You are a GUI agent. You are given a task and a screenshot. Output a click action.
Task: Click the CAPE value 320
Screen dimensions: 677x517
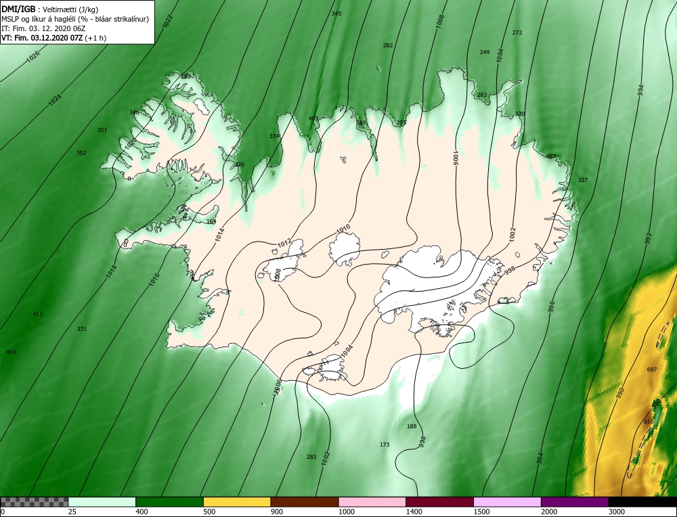(x=520, y=114)
